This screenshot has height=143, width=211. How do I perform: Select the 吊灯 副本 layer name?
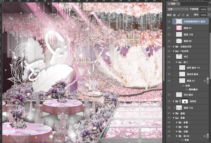[x=188, y=95]
